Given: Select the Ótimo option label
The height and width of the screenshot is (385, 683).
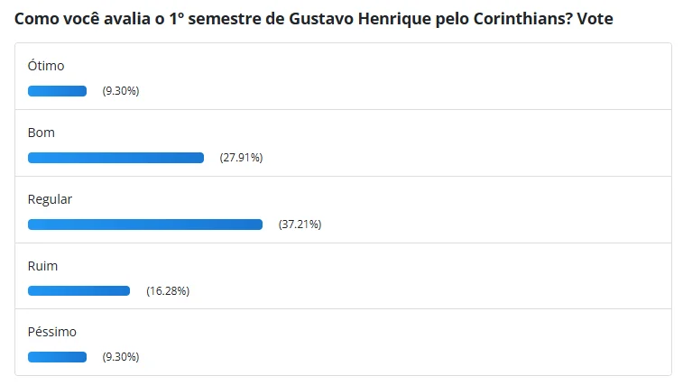Looking at the screenshot, I should (46, 66).
